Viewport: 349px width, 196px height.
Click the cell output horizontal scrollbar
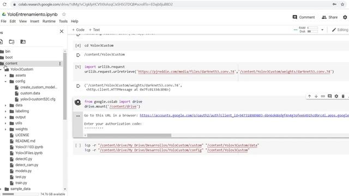[x=129, y=135]
